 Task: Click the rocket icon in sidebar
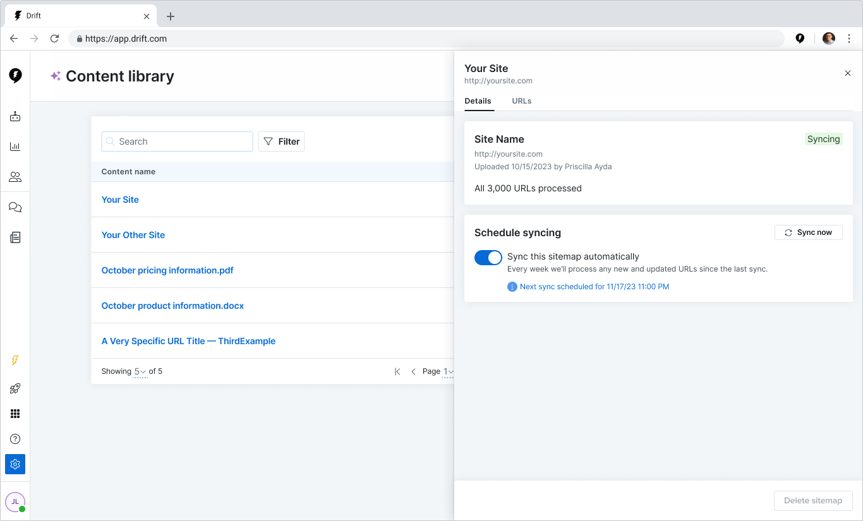click(15, 388)
